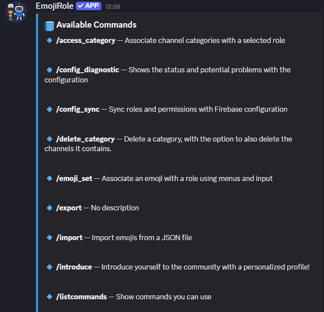Image resolution: width=324 pixels, height=312 pixels.
Task: Open the EmojiRole username profile
Action: point(54,6)
